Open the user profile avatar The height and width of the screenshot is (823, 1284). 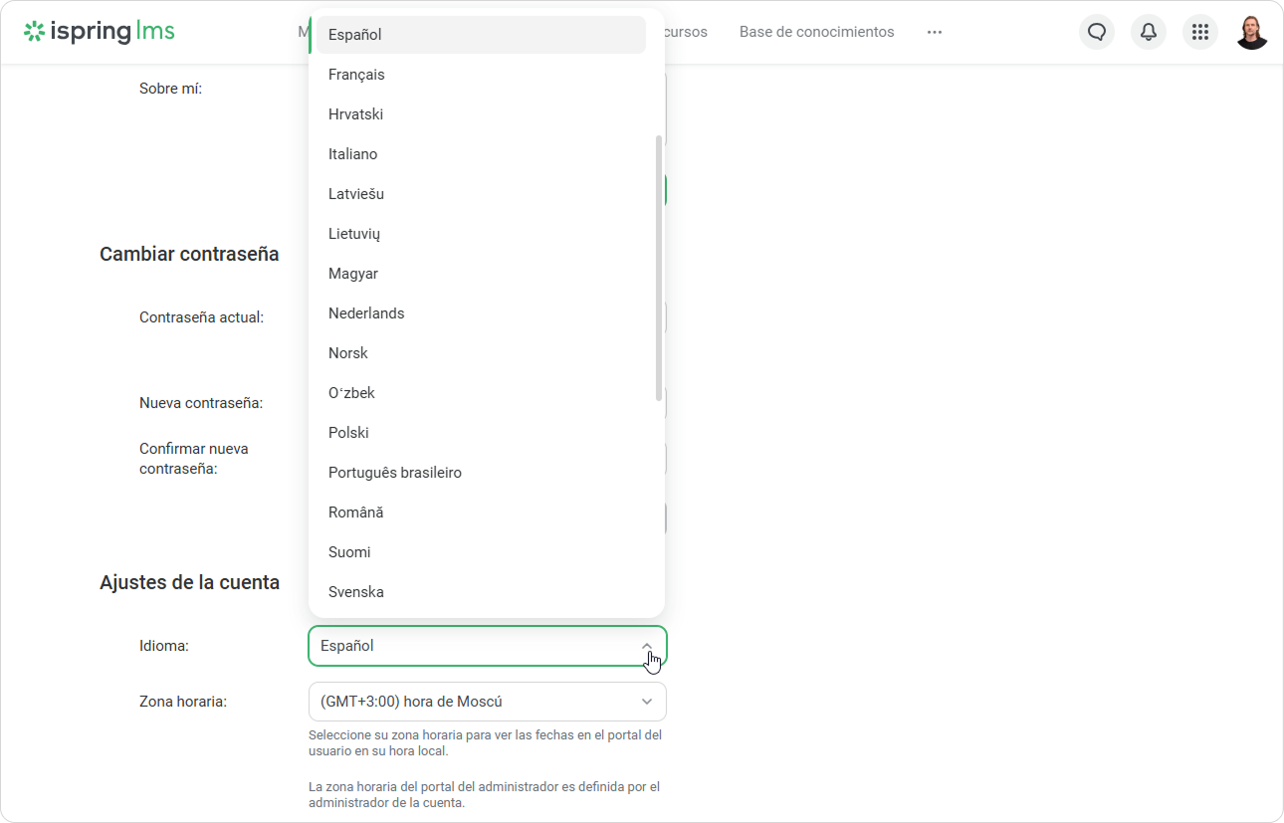(x=1251, y=32)
